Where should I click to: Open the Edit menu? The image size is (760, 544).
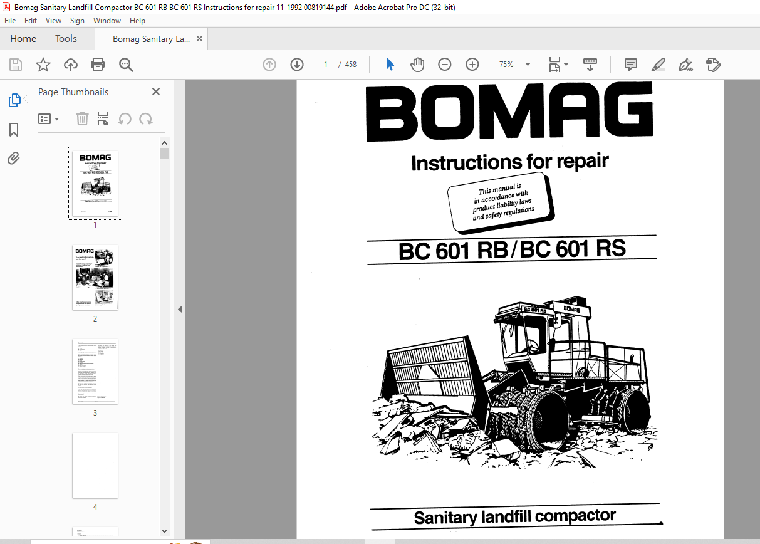coord(31,21)
